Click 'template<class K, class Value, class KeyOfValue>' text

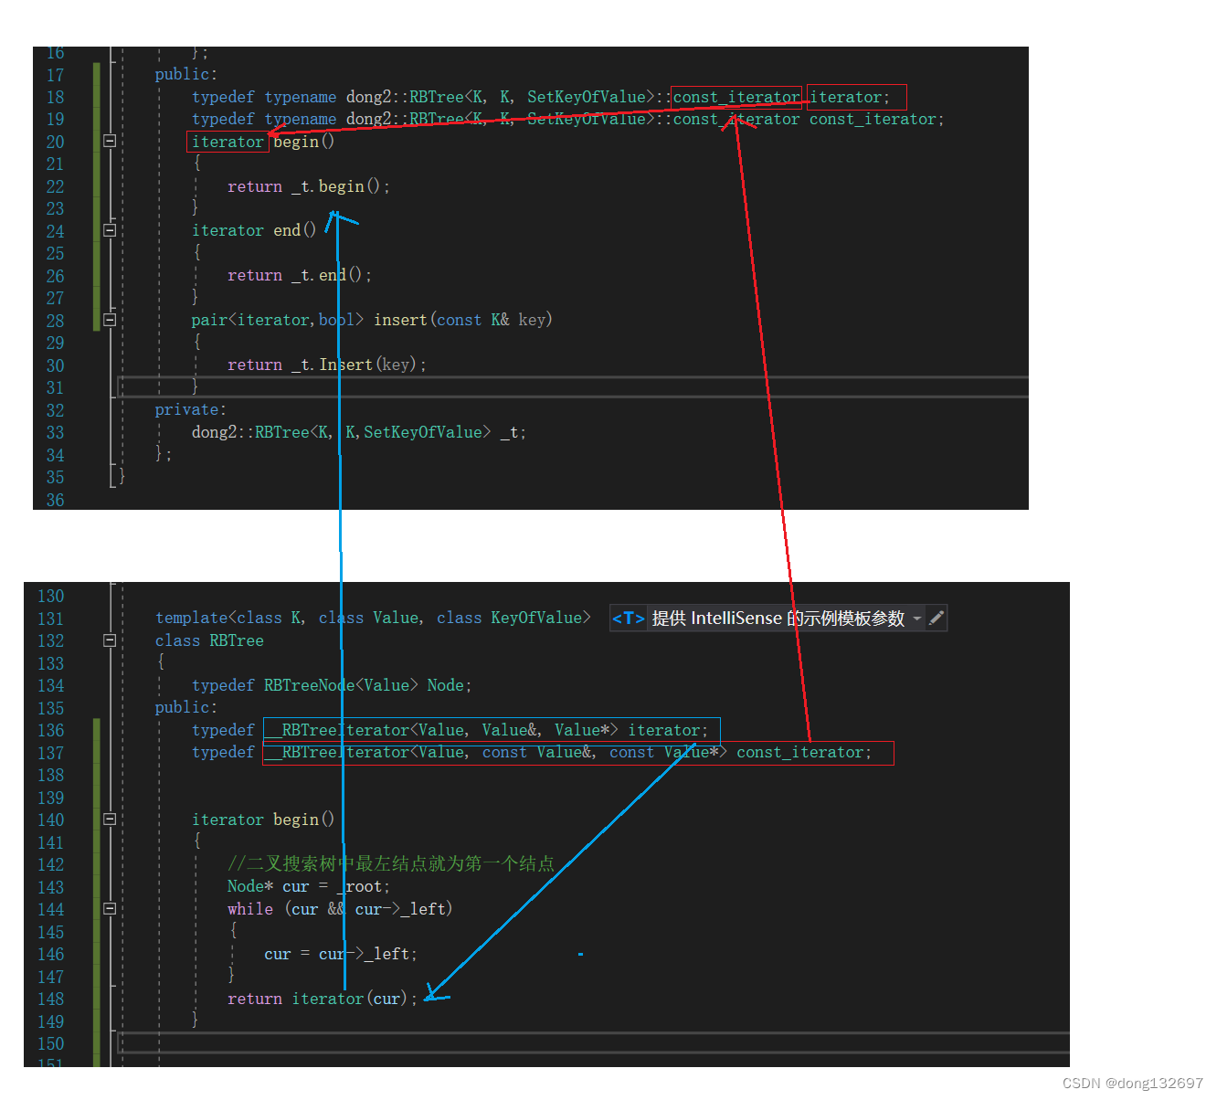373,619
